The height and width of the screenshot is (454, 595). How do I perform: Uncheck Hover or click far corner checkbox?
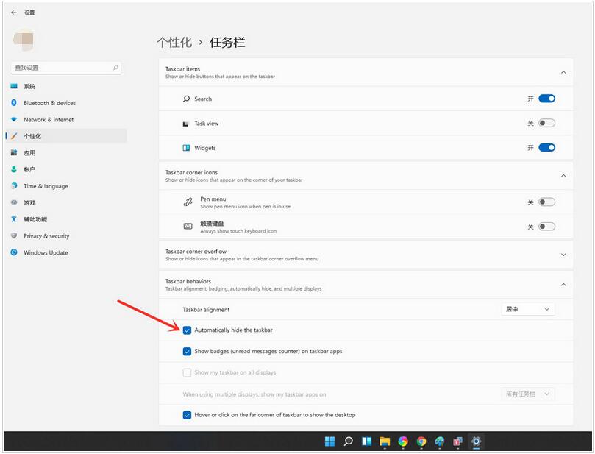tap(187, 415)
